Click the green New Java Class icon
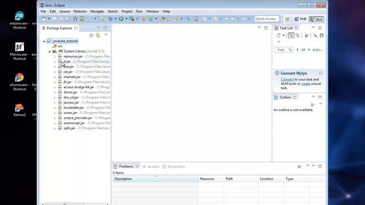 point(151,19)
